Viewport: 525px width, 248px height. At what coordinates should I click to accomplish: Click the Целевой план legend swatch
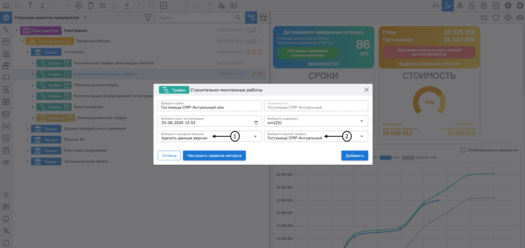[x=408, y=157]
